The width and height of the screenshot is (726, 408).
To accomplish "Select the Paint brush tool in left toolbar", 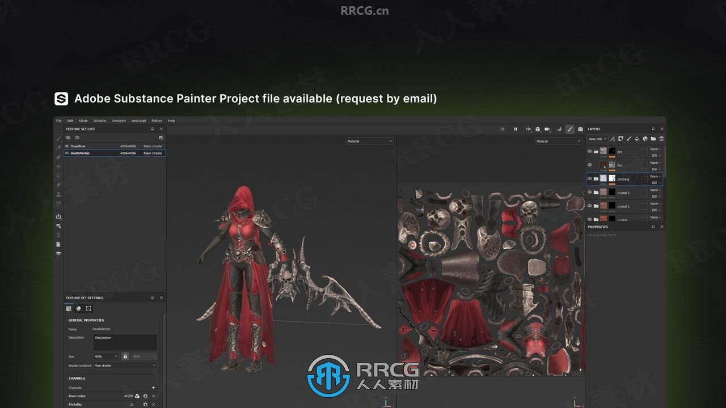I will click(58, 139).
